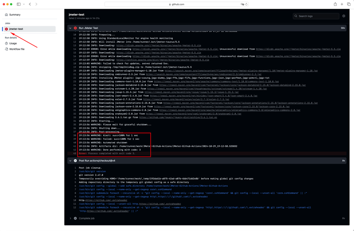Click the Safari share icon

pos(335,4)
